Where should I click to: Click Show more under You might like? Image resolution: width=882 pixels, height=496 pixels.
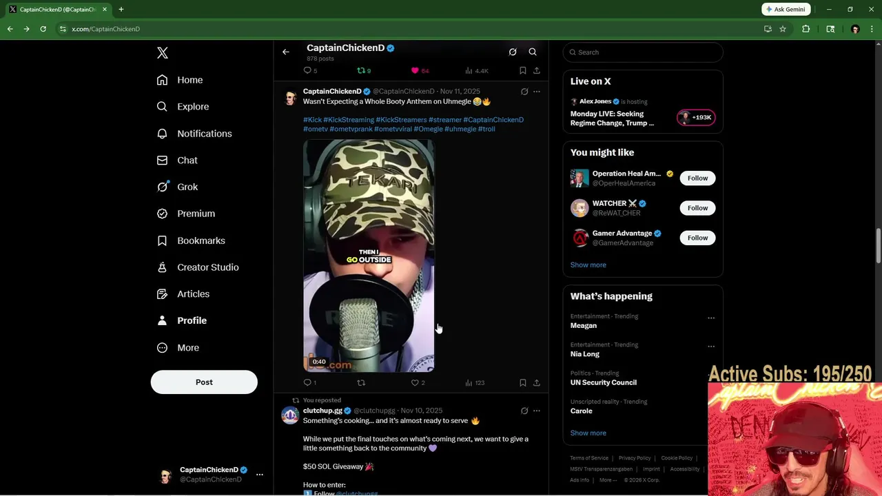click(x=588, y=265)
